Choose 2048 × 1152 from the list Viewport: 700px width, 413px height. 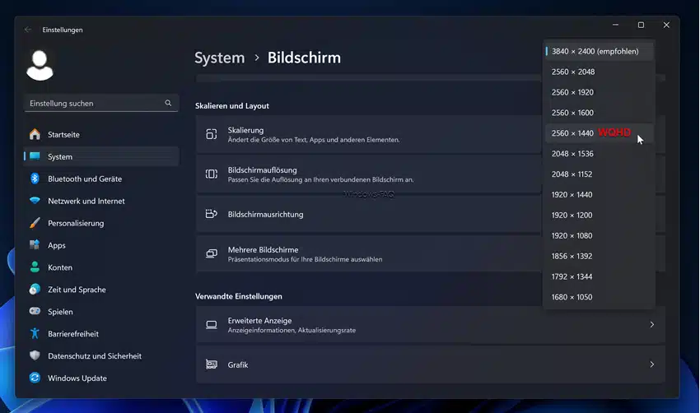coord(599,174)
